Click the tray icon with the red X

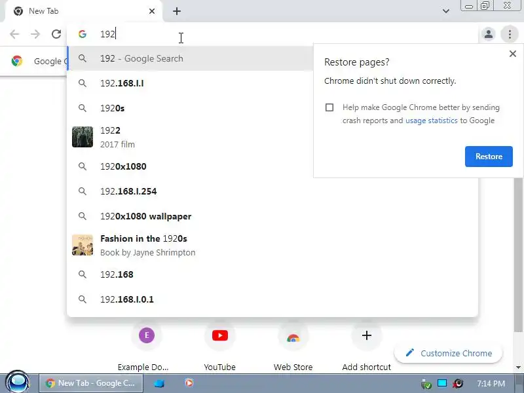[x=458, y=384]
